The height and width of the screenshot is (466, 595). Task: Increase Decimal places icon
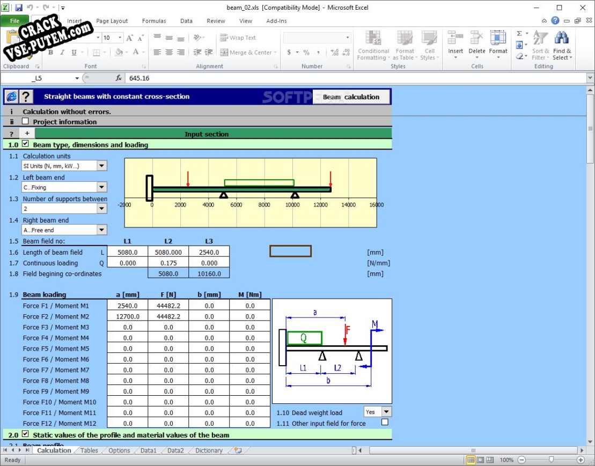click(335, 53)
